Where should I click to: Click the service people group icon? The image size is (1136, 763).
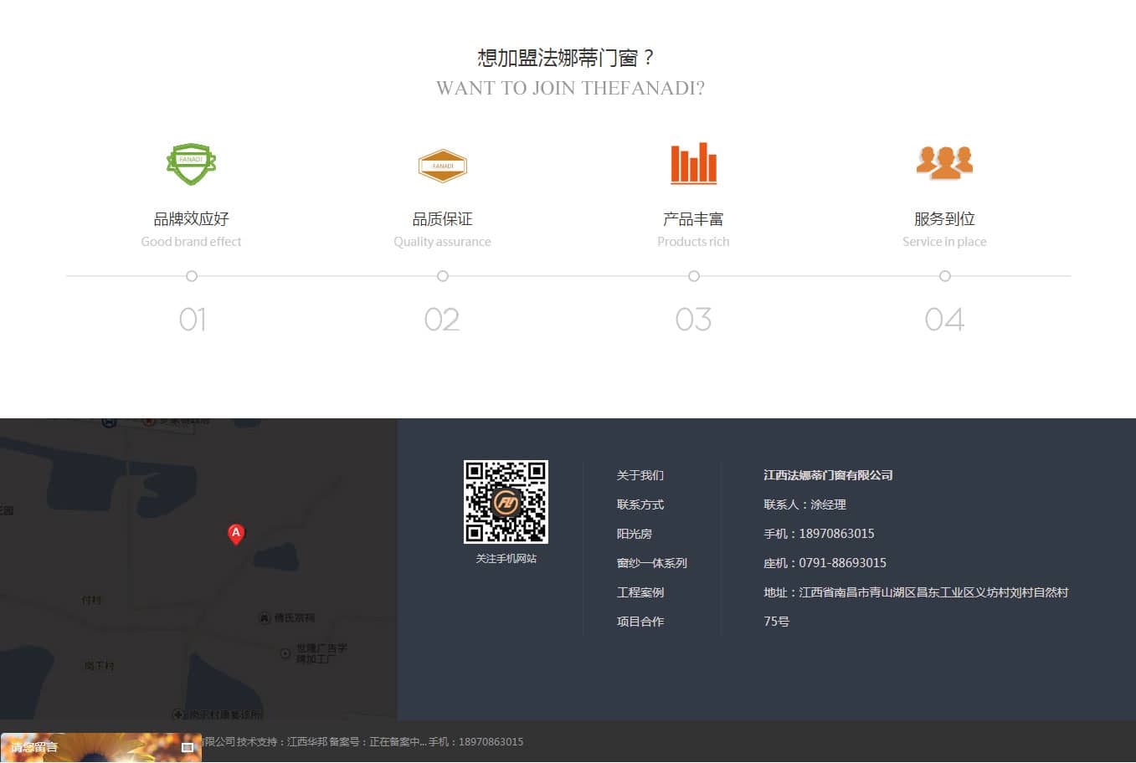(x=944, y=162)
